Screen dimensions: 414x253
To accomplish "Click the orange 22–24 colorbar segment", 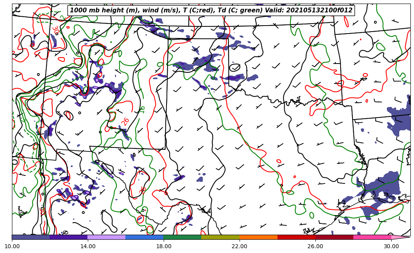I will coord(258,237).
